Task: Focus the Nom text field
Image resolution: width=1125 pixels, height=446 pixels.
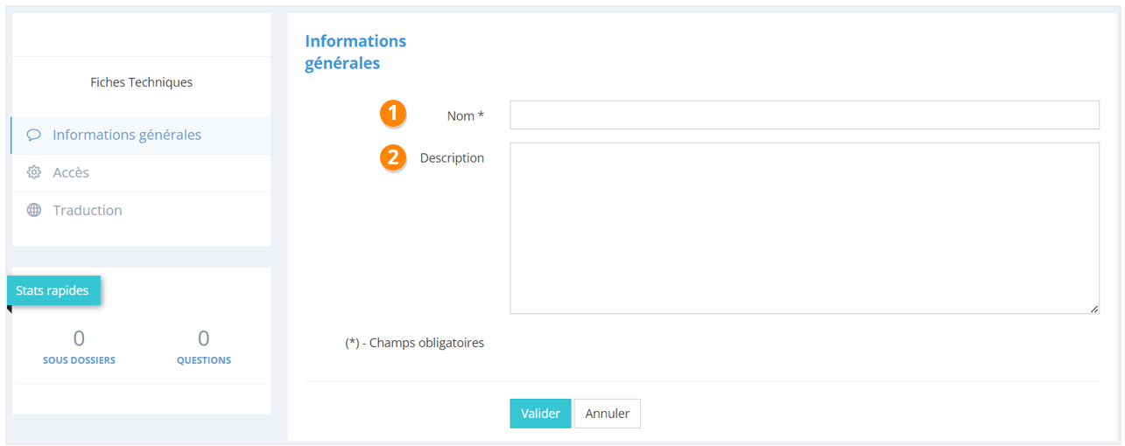Action: pyautogui.click(x=804, y=115)
